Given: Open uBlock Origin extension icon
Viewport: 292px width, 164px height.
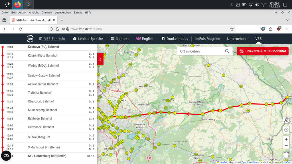Looking at the screenshot, I should click(x=279, y=29).
